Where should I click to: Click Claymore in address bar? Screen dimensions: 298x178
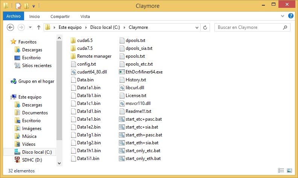click(138, 27)
